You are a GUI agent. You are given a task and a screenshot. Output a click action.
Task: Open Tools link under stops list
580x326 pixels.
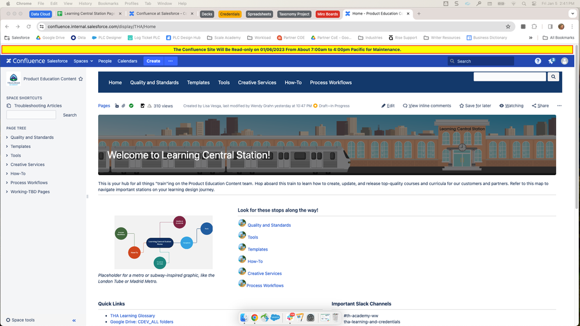[253, 237]
